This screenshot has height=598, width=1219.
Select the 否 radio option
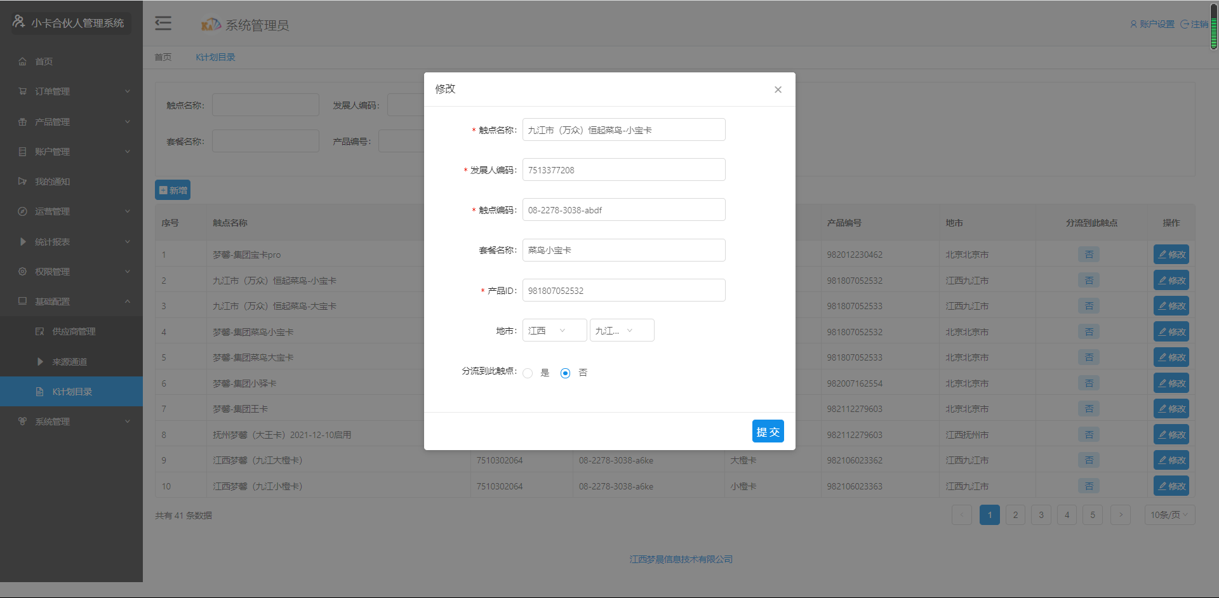click(566, 373)
